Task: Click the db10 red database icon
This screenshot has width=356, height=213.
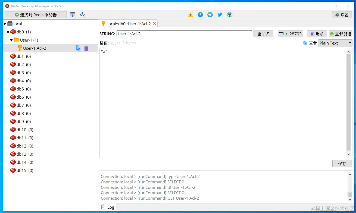Action: pos(13,130)
